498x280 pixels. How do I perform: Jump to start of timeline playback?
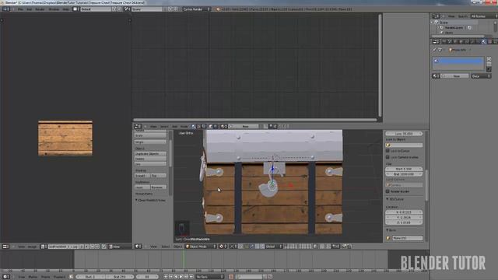[166, 277]
